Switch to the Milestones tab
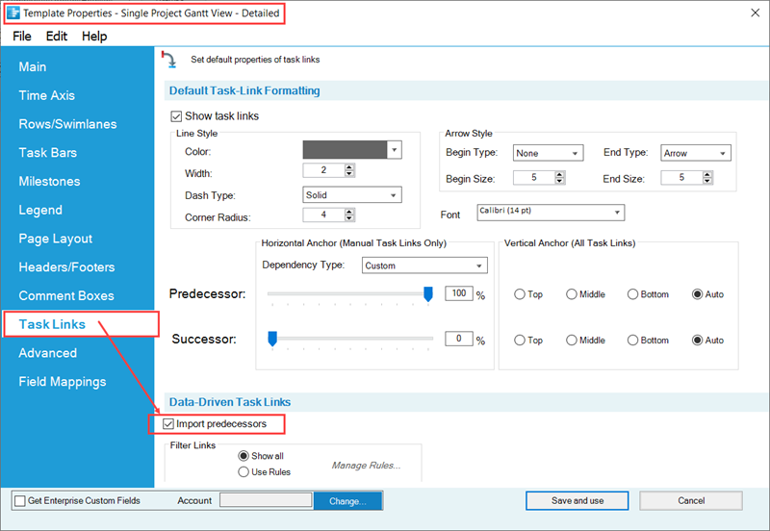Image resolution: width=770 pixels, height=531 pixels. coord(49,181)
